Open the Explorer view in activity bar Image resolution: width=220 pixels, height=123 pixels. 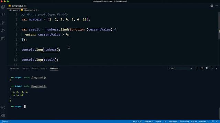tap(3, 6)
